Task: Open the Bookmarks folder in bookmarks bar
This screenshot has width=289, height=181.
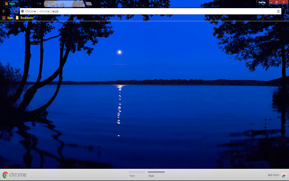Action: pos(24,18)
